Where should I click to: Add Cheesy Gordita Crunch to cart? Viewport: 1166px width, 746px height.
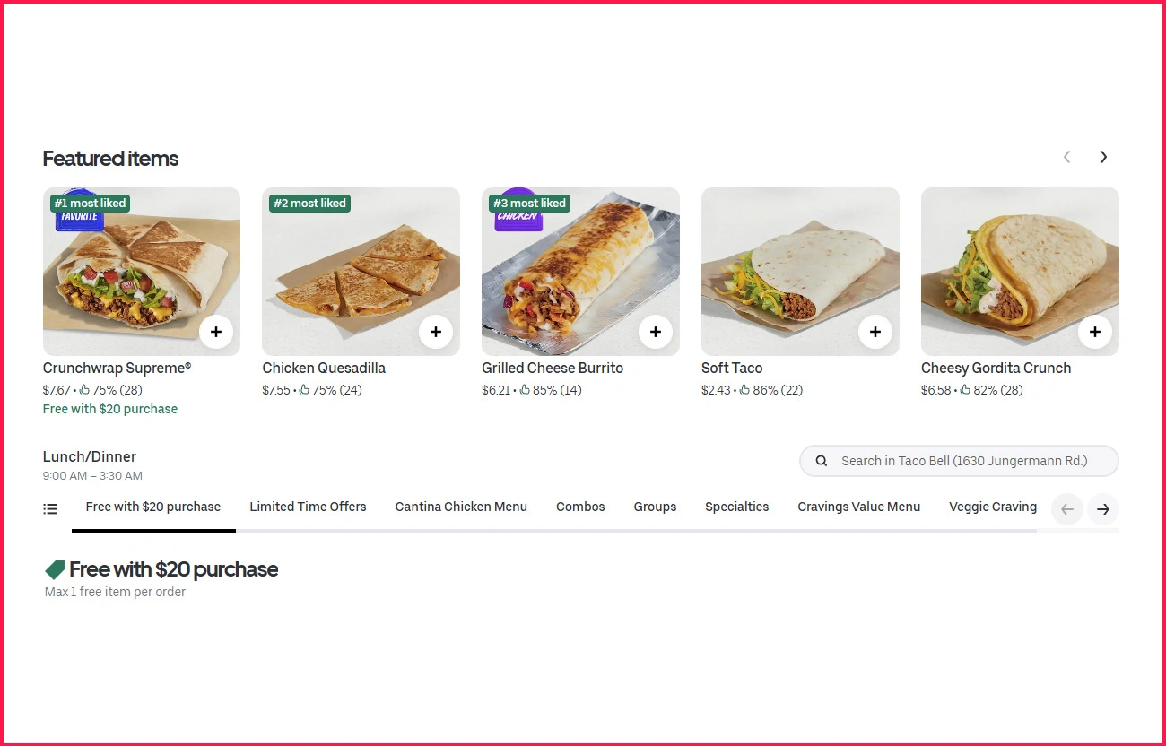[x=1095, y=332]
